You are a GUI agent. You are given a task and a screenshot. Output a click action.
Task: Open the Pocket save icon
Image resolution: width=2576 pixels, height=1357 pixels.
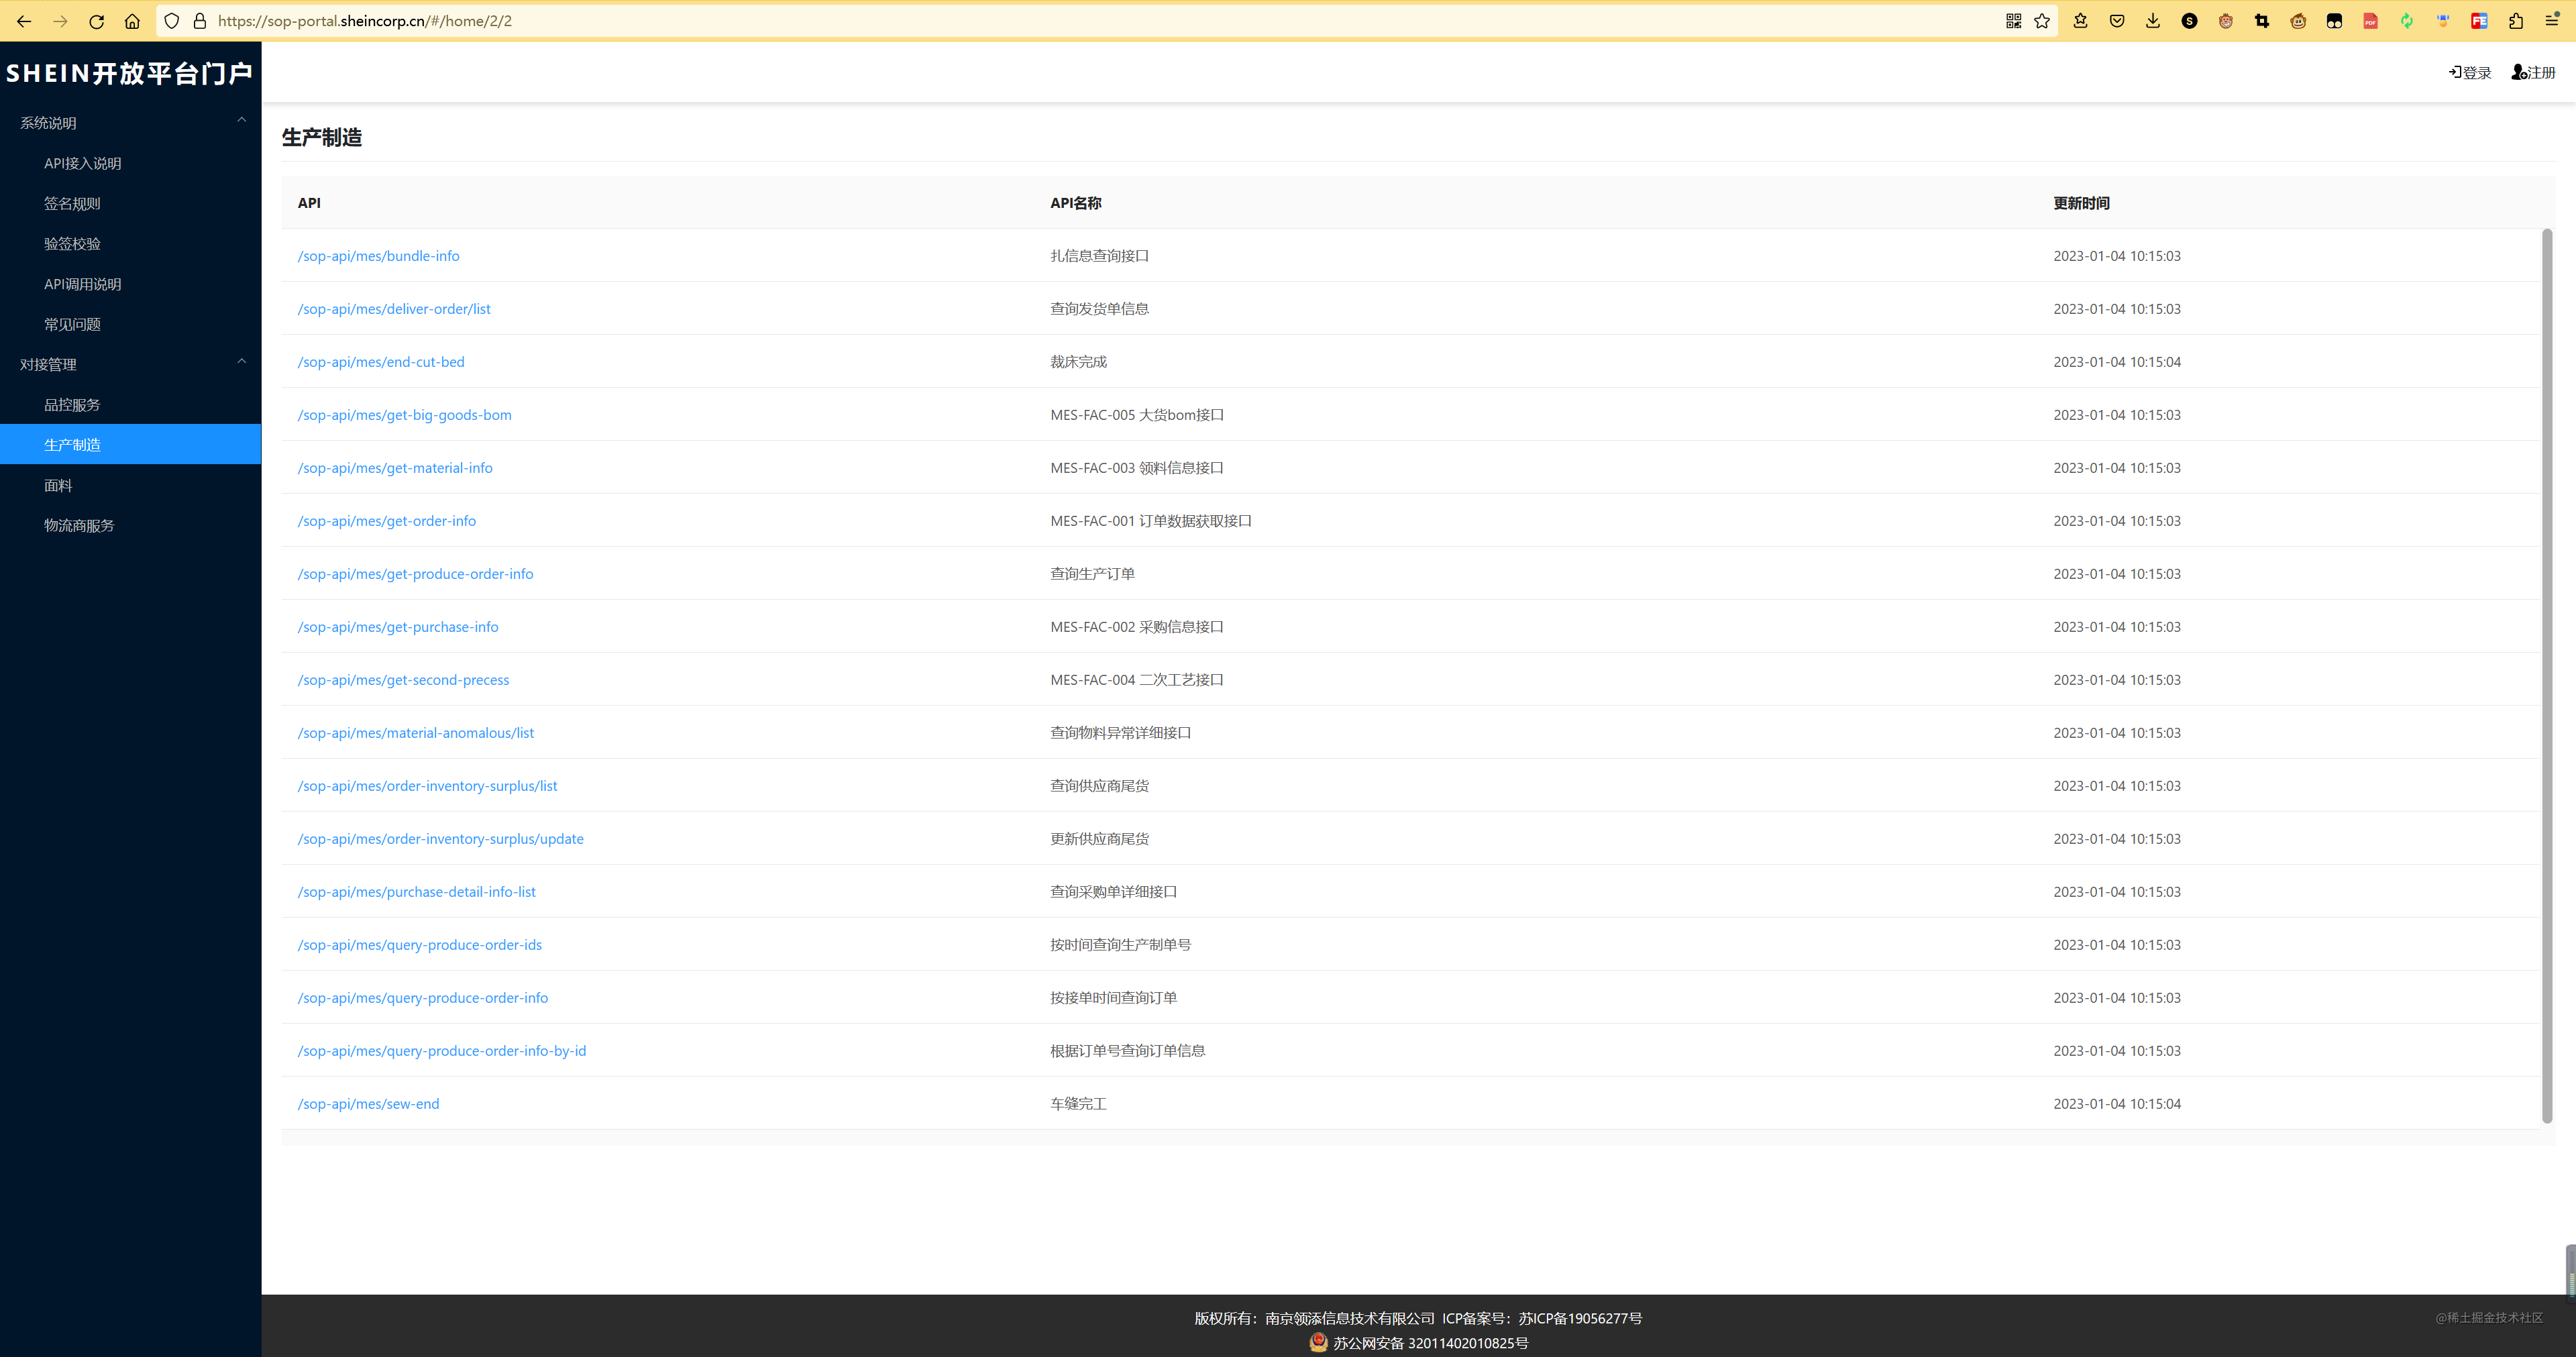coord(2117,21)
